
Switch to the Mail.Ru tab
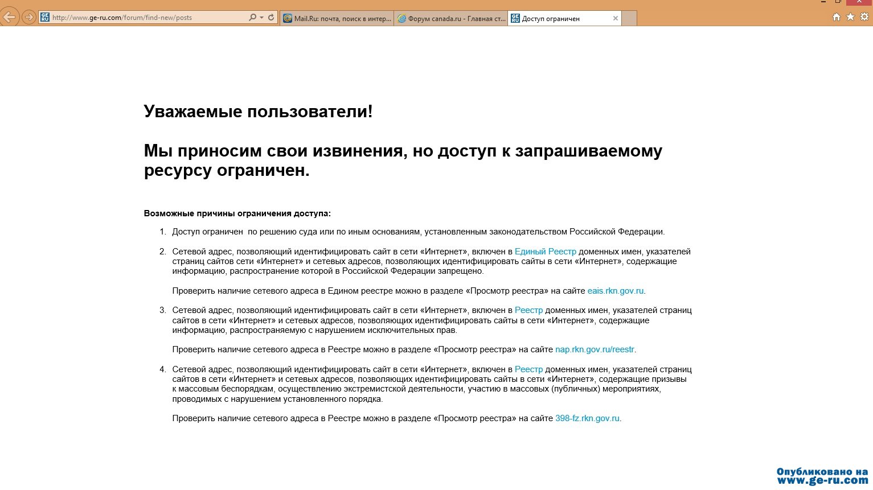(x=337, y=19)
